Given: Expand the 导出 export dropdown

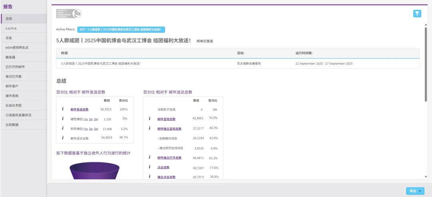Looking at the screenshot, I should [415, 191].
